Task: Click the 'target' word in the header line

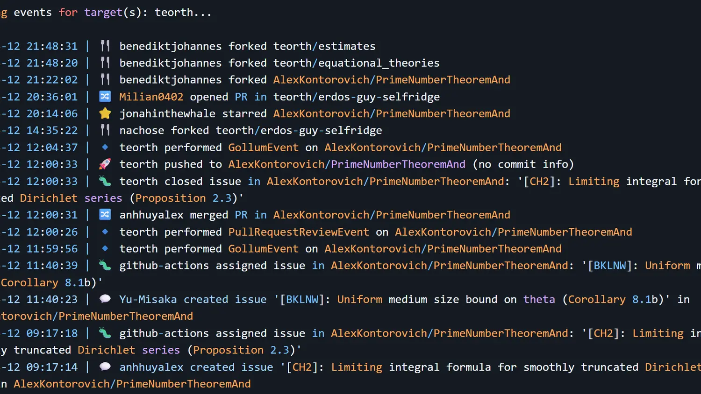Action: (103, 13)
